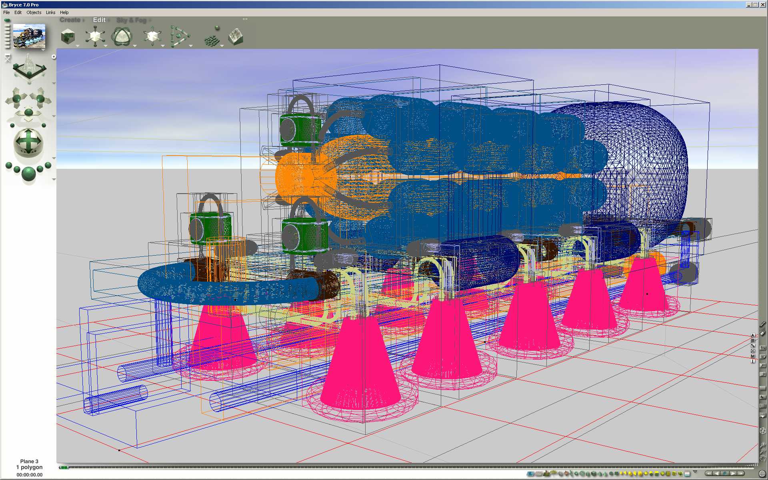Open the Objects menu
768x480 pixels.
click(34, 12)
